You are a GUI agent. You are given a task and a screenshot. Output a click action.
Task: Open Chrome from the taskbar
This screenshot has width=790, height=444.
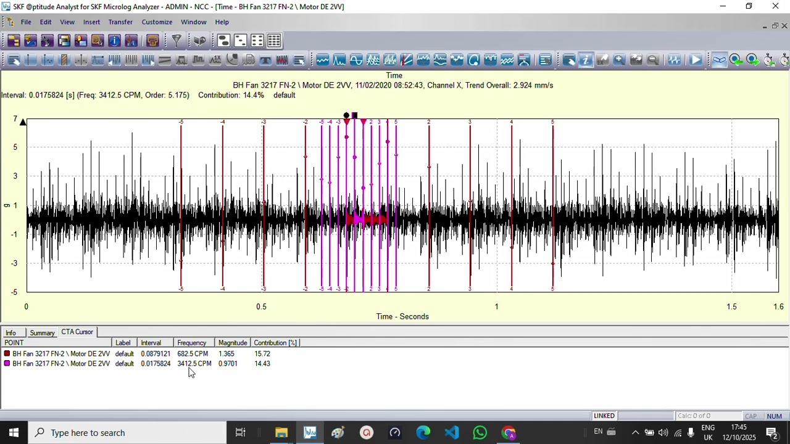coord(509,433)
